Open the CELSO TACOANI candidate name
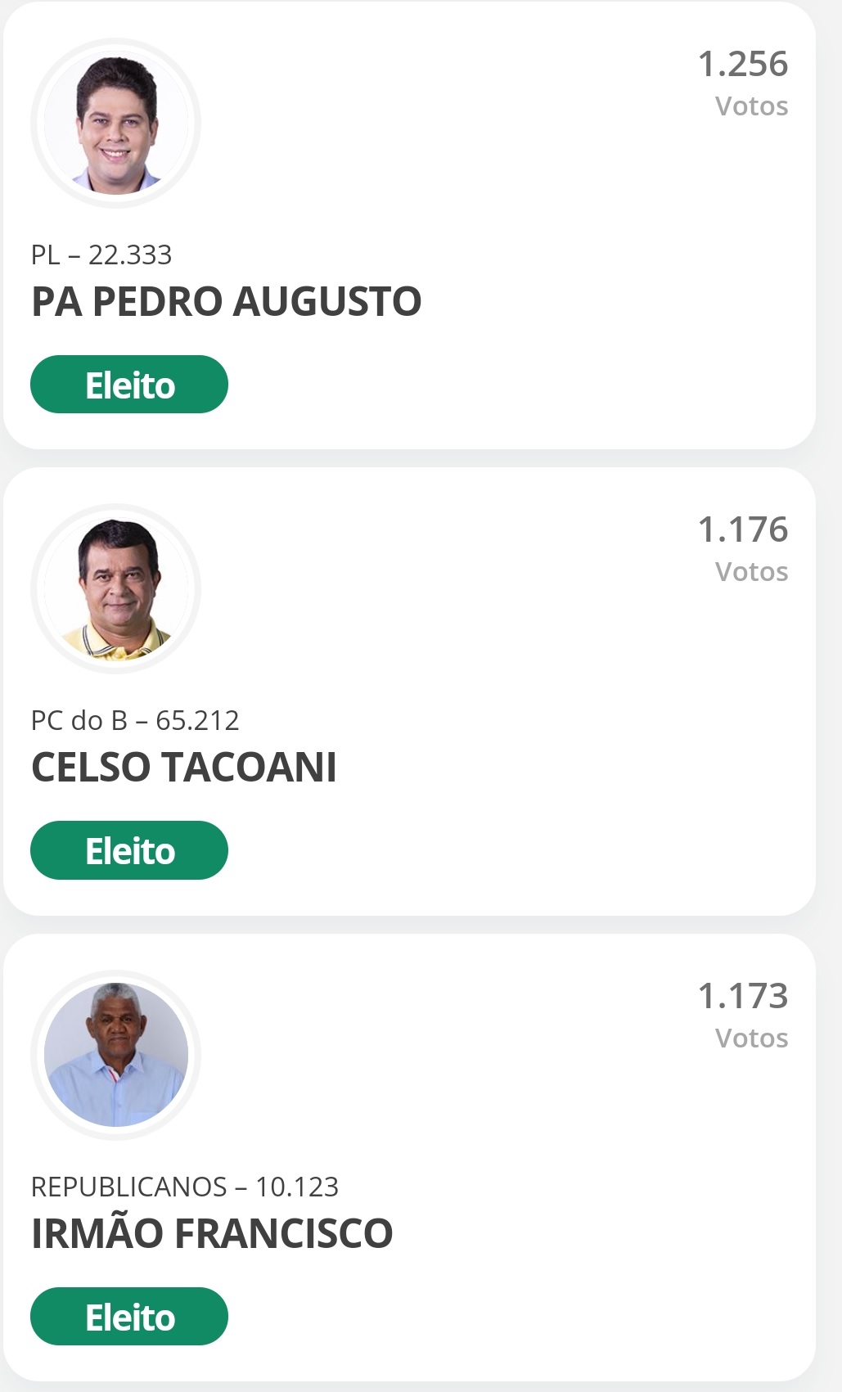The width and height of the screenshot is (842, 1392). click(x=184, y=768)
